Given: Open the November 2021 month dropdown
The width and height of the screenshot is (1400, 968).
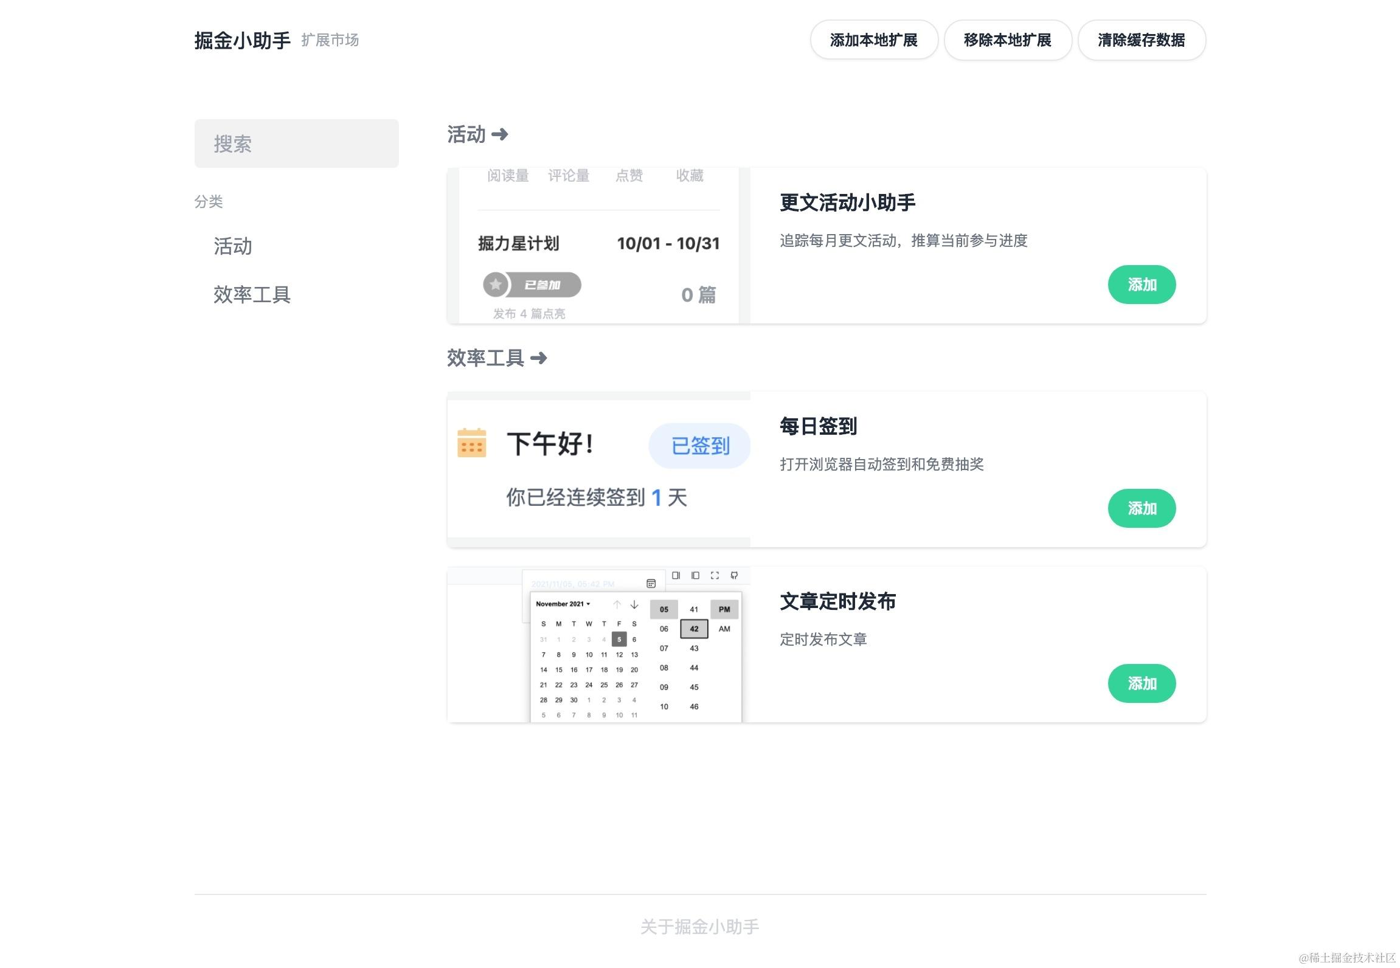Looking at the screenshot, I should point(563,604).
